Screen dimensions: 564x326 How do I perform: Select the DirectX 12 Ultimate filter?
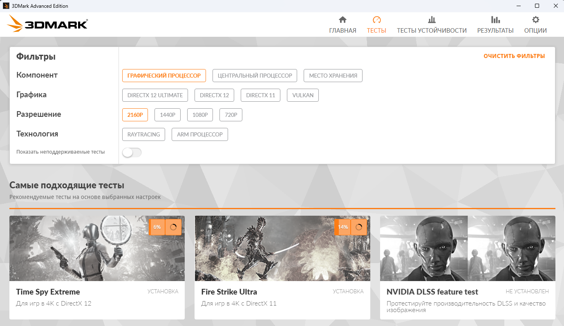tap(155, 95)
